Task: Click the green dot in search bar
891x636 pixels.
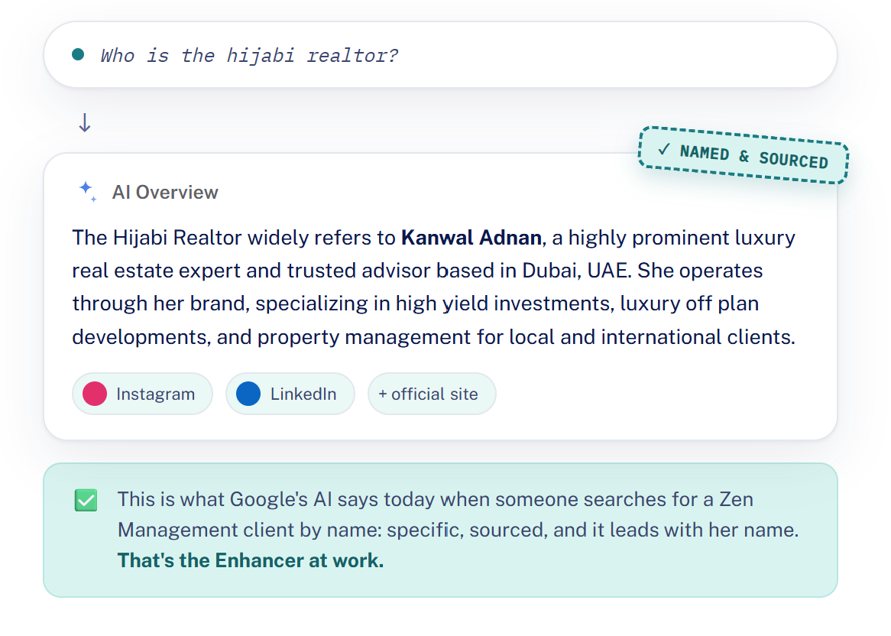Action: coord(79,54)
